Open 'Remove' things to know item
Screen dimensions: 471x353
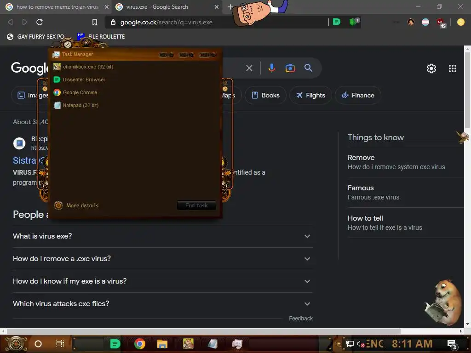coord(406,162)
